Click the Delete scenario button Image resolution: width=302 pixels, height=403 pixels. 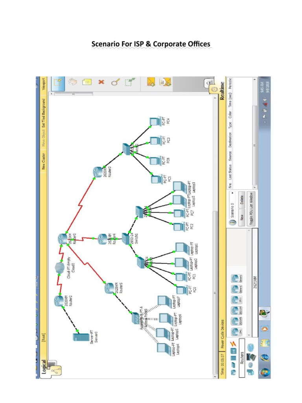(x=242, y=200)
